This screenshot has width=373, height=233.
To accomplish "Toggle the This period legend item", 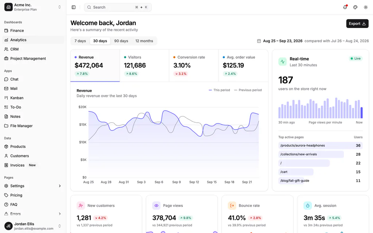I will pos(219,90).
